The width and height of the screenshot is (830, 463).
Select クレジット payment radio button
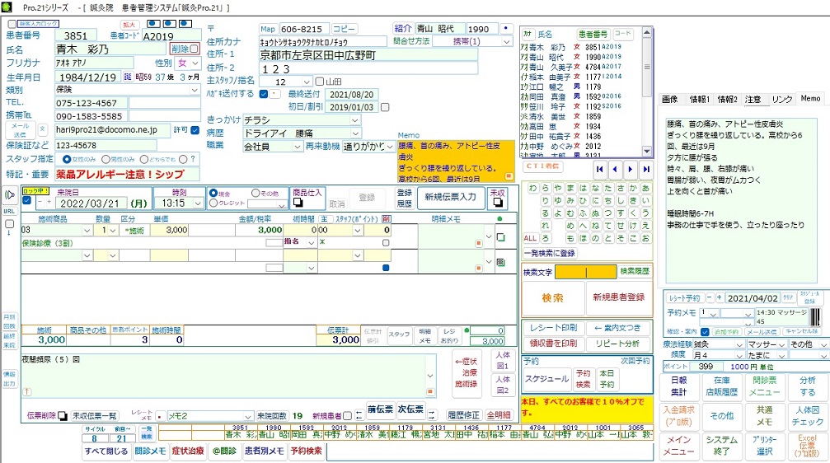pyautogui.click(x=213, y=203)
